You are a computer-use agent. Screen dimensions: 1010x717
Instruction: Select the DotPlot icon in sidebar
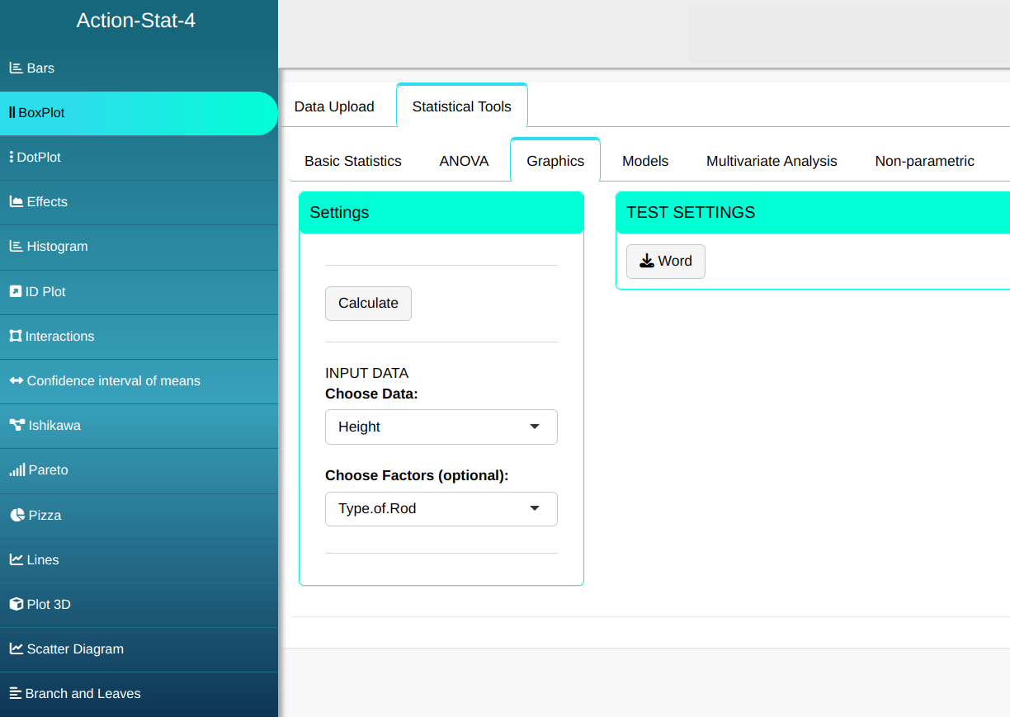[12, 158]
